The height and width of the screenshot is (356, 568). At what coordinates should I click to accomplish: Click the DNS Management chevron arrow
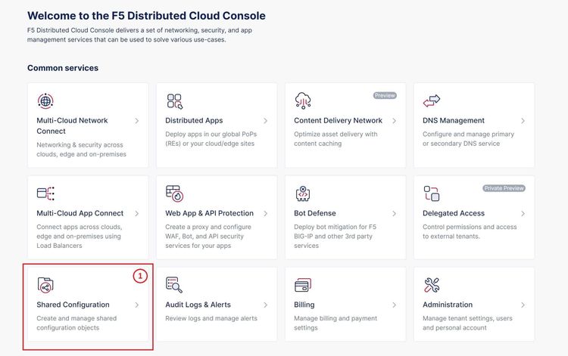[523, 121]
